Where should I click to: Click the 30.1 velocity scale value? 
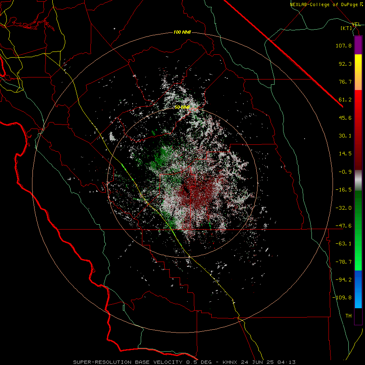click(345, 136)
